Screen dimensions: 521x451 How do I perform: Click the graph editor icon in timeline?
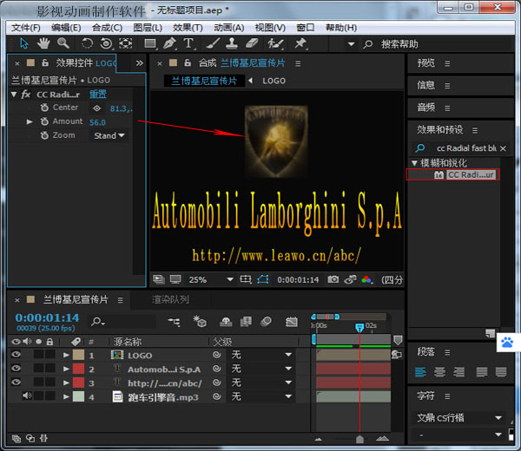(x=292, y=322)
